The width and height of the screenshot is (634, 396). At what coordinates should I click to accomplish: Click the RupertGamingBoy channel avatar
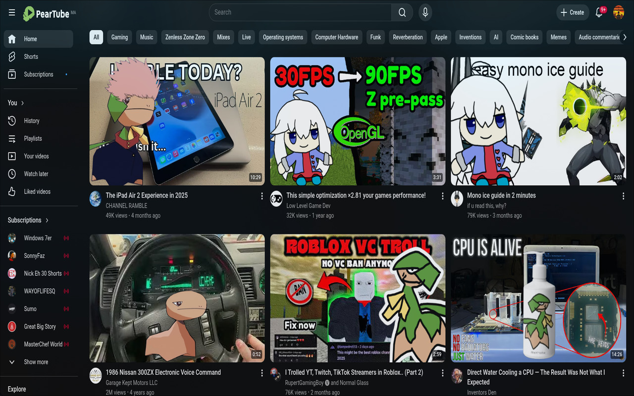pos(276,376)
